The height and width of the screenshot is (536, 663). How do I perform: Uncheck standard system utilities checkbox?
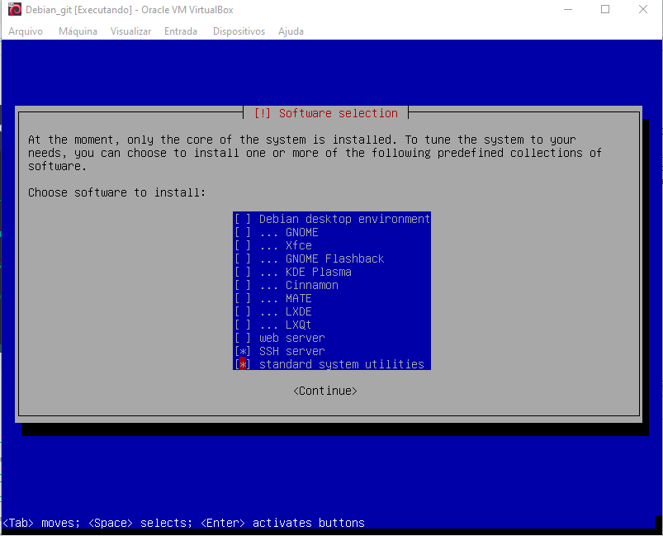[243, 364]
